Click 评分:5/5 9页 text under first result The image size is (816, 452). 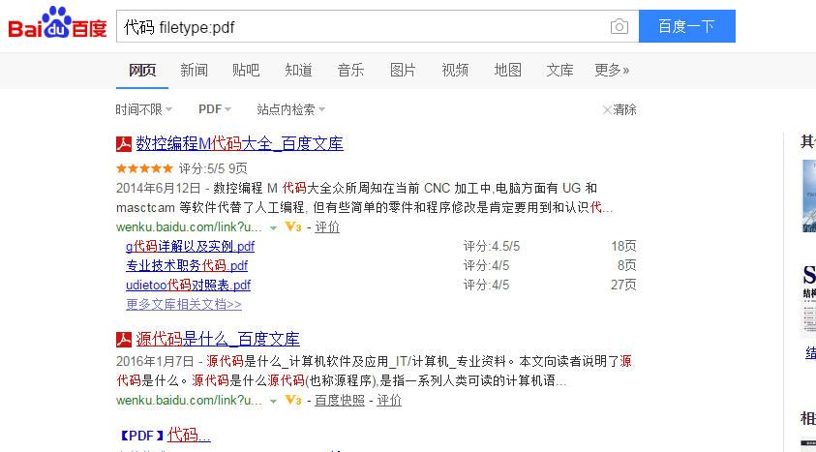pos(212,168)
